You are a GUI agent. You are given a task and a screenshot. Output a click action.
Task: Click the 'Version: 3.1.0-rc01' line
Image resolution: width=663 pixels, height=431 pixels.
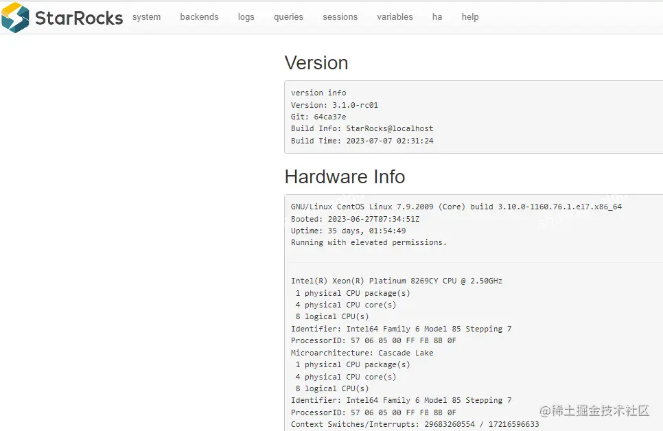click(334, 105)
